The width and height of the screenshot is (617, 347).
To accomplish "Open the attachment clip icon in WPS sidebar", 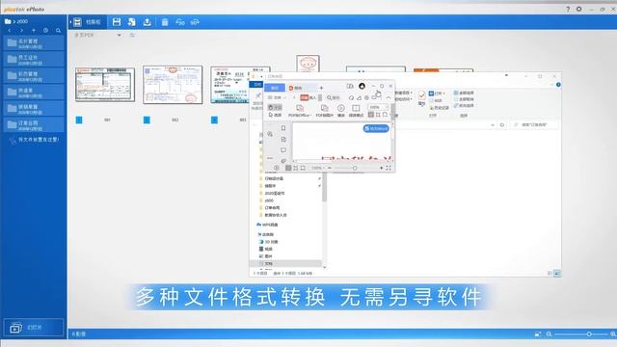I will coord(283,161).
